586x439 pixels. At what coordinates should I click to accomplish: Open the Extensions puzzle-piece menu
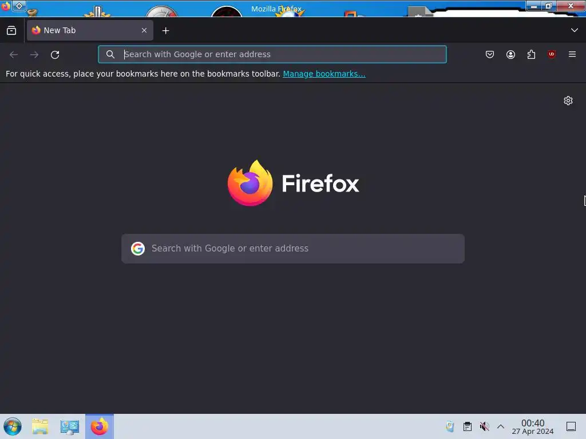[531, 54]
